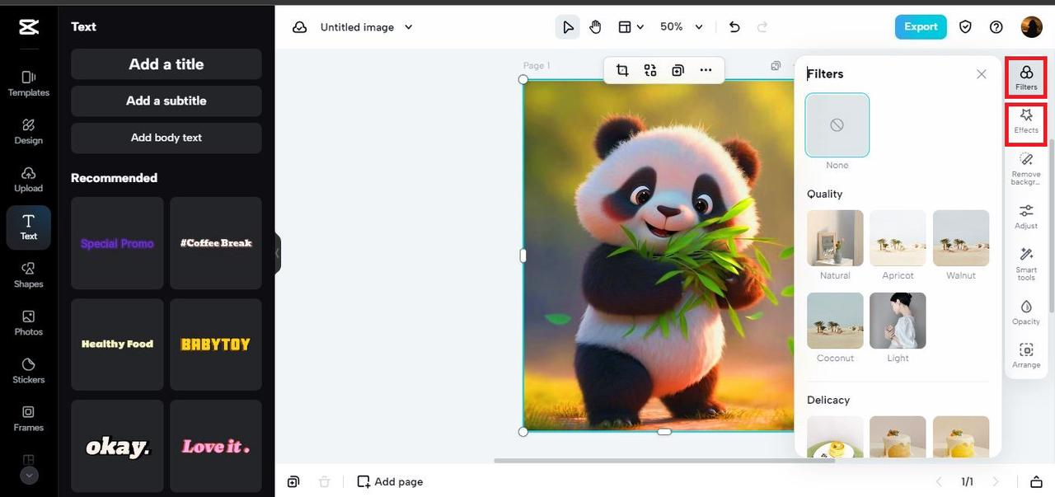
Task: Open Filters in right toolbar
Action: click(1026, 77)
